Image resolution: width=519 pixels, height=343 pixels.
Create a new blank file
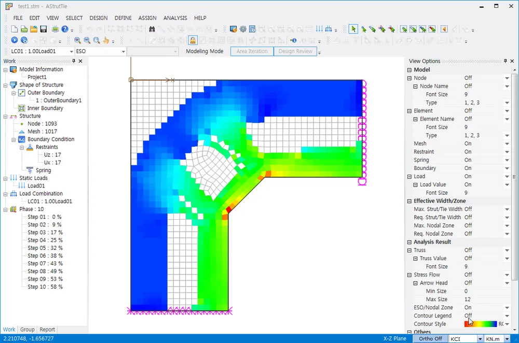click(x=14, y=30)
